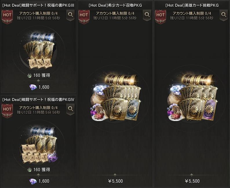This screenshot has width=230, height=188.
Task: Click 160 獲得 reward on PKGIII
Action: [x=39, y=75]
